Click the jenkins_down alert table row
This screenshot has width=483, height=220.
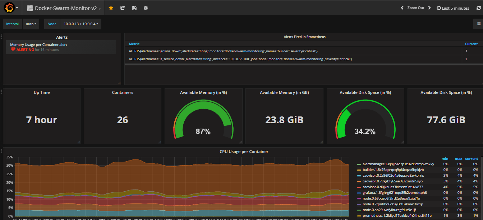pos(303,51)
